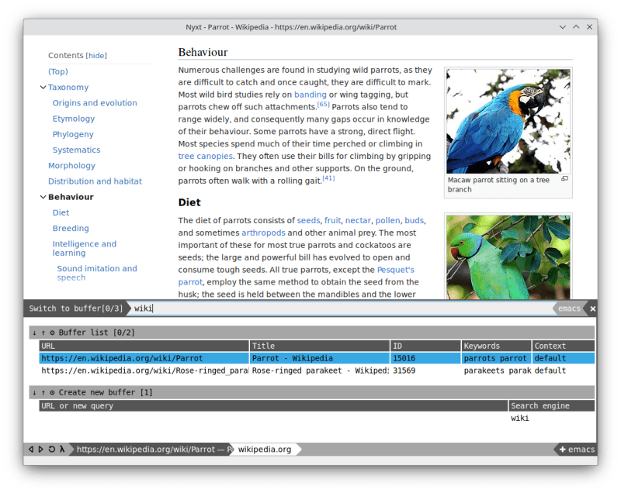
Task: Reload the page using the reload icon
Action: [x=51, y=449]
